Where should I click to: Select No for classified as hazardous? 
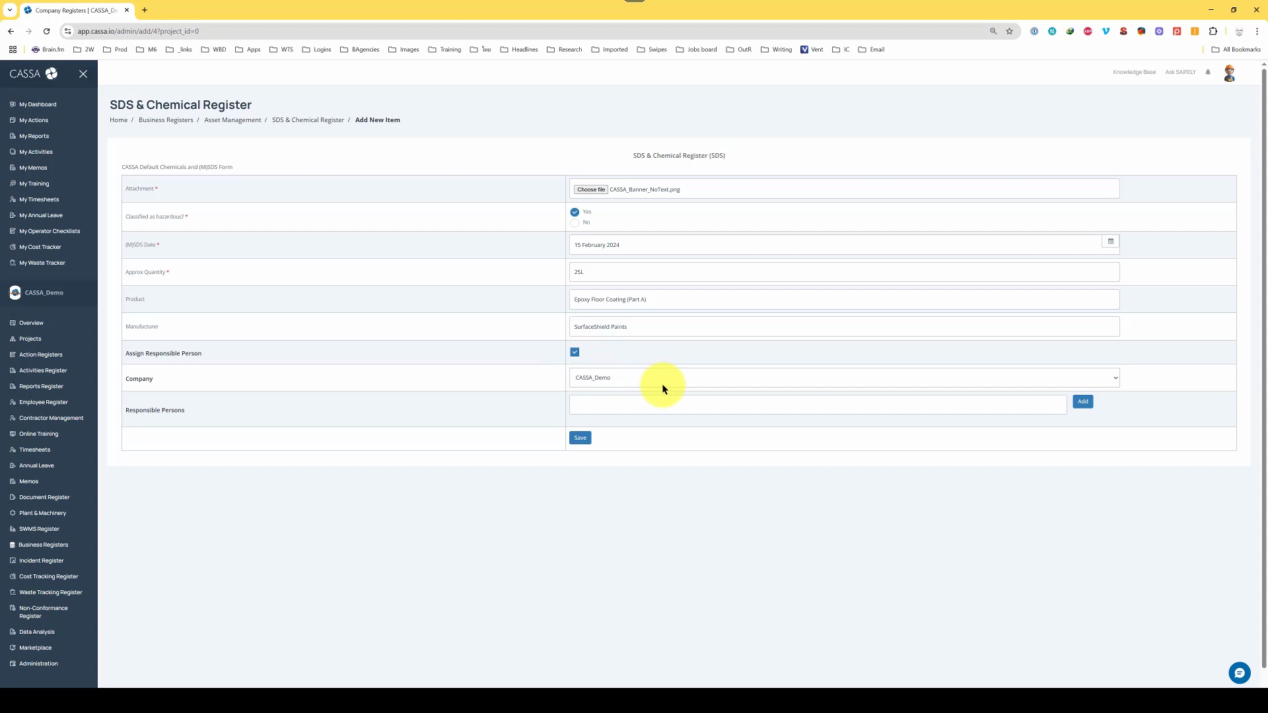[575, 222]
